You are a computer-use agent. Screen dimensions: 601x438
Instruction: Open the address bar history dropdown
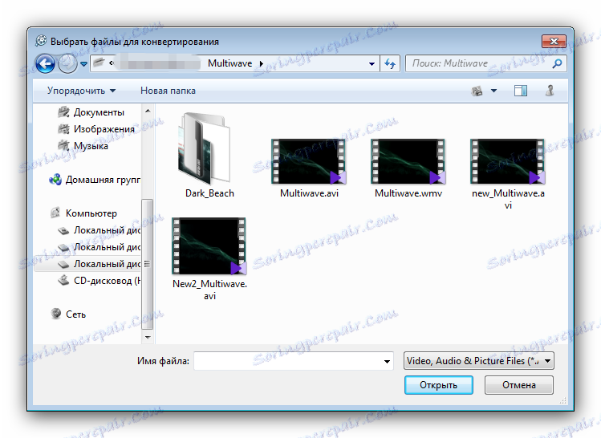click(372, 64)
